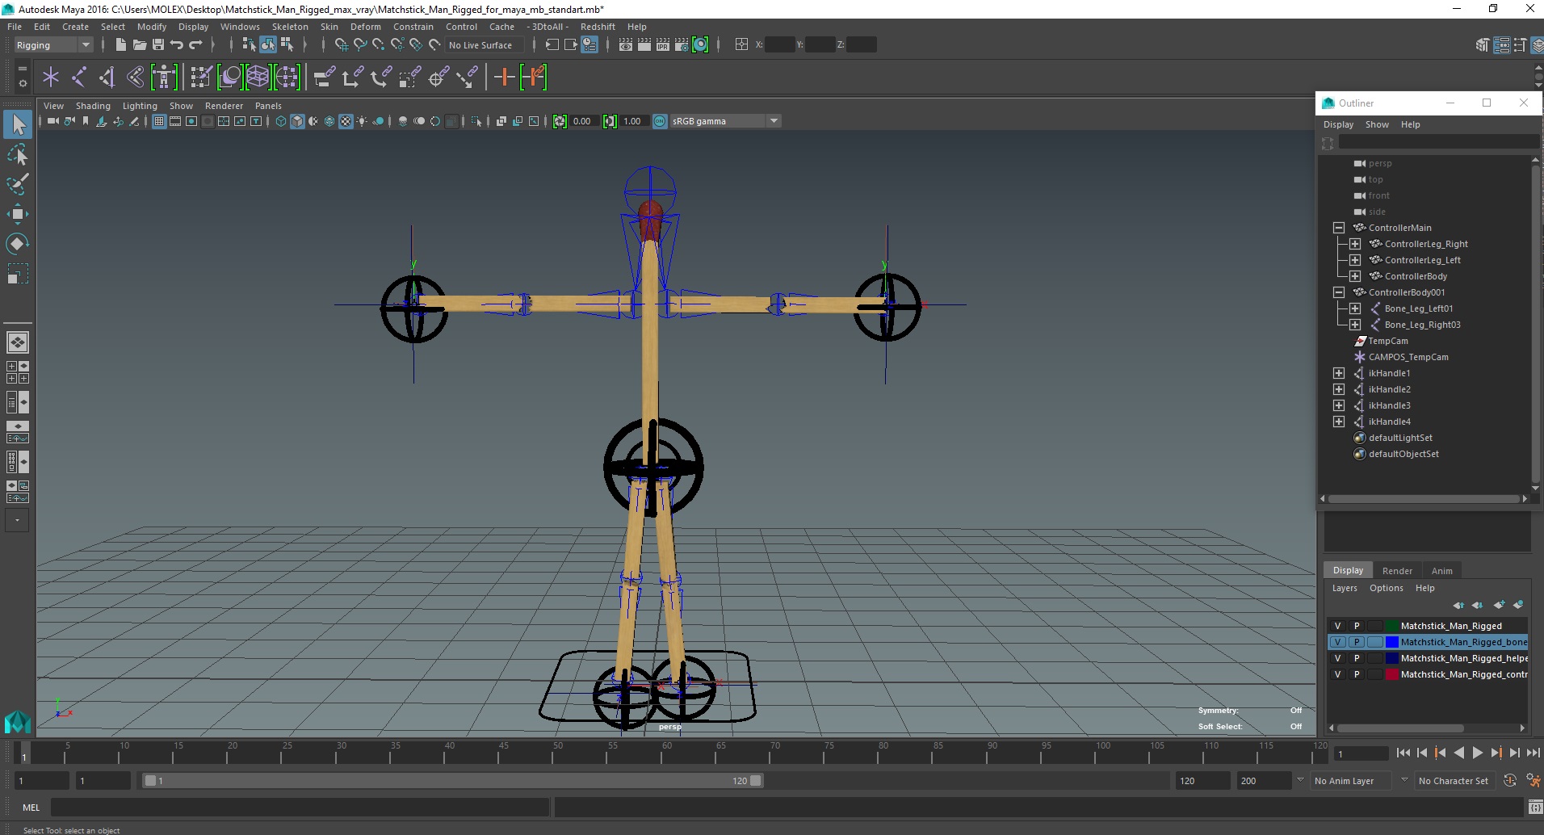Image resolution: width=1544 pixels, height=835 pixels.
Task: Open the Deform menu
Action: coord(365,27)
